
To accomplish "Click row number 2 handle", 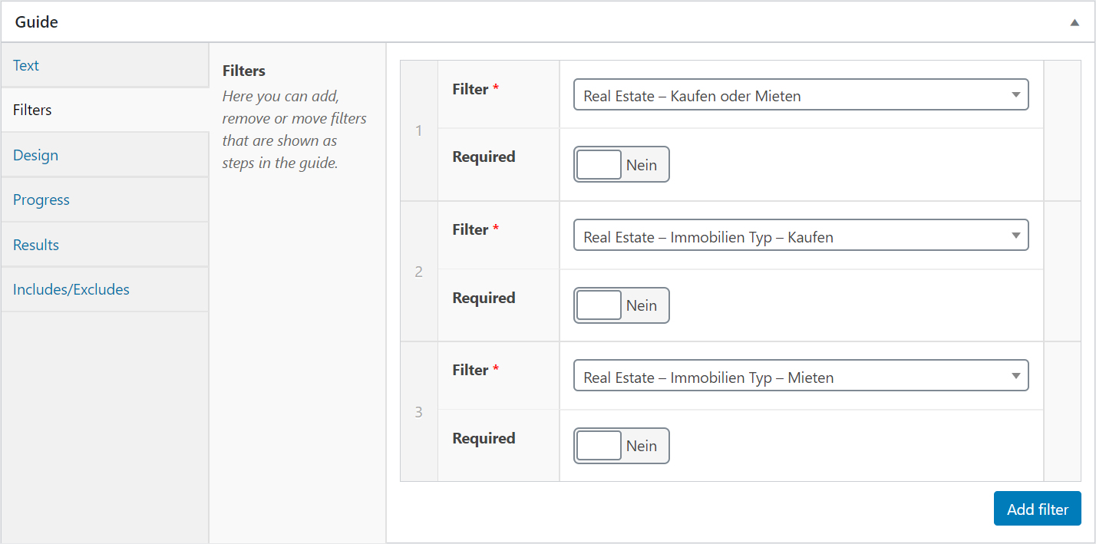I will point(419,272).
